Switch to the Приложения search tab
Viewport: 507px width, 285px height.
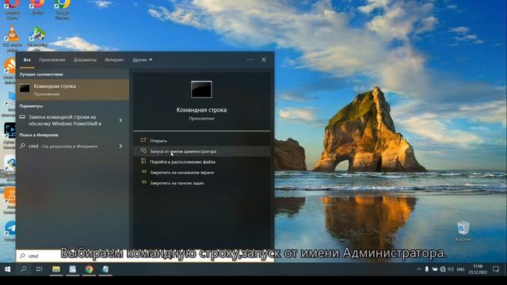tap(52, 60)
